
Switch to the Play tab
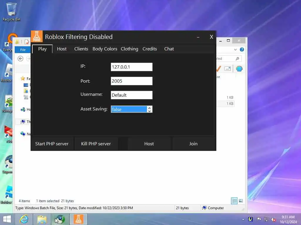(42, 49)
